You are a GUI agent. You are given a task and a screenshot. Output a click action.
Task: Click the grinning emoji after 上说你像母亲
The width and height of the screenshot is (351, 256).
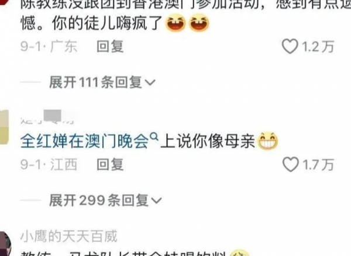click(268, 141)
